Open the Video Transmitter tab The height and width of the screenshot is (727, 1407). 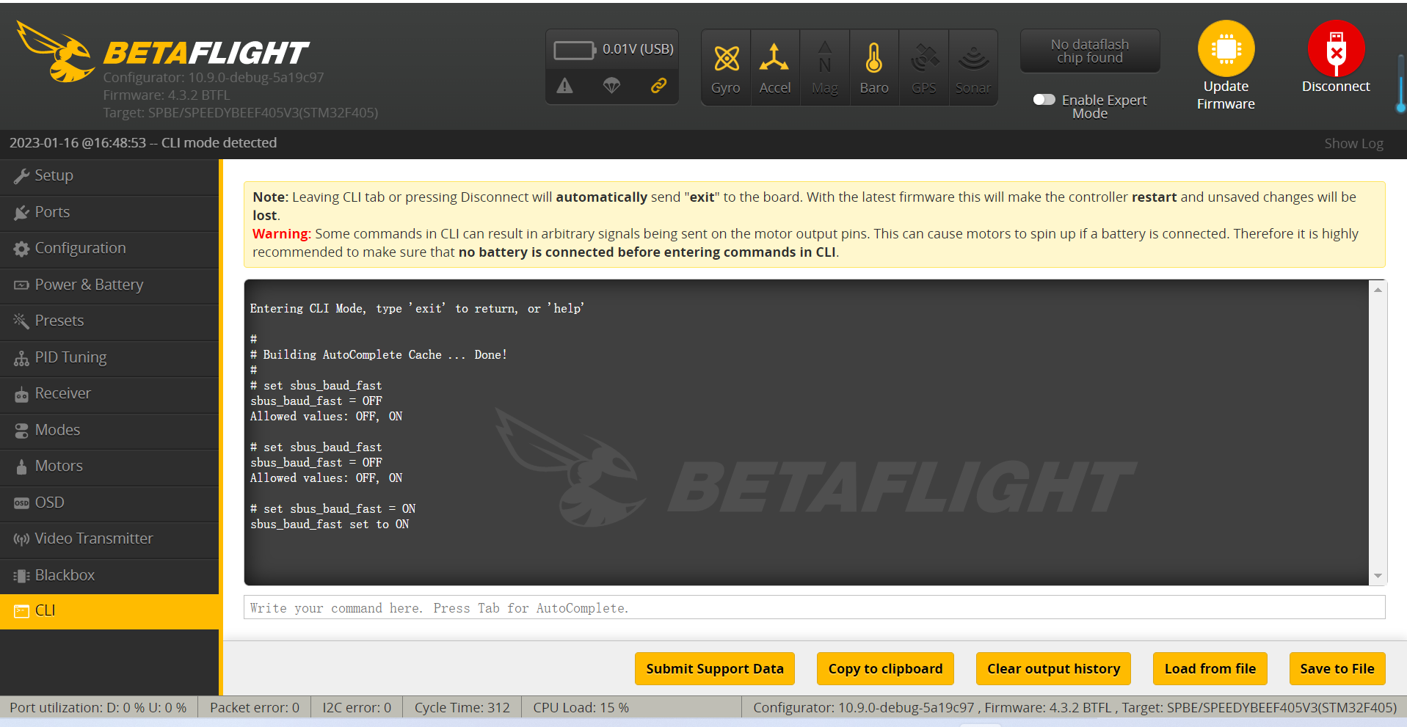click(x=109, y=539)
